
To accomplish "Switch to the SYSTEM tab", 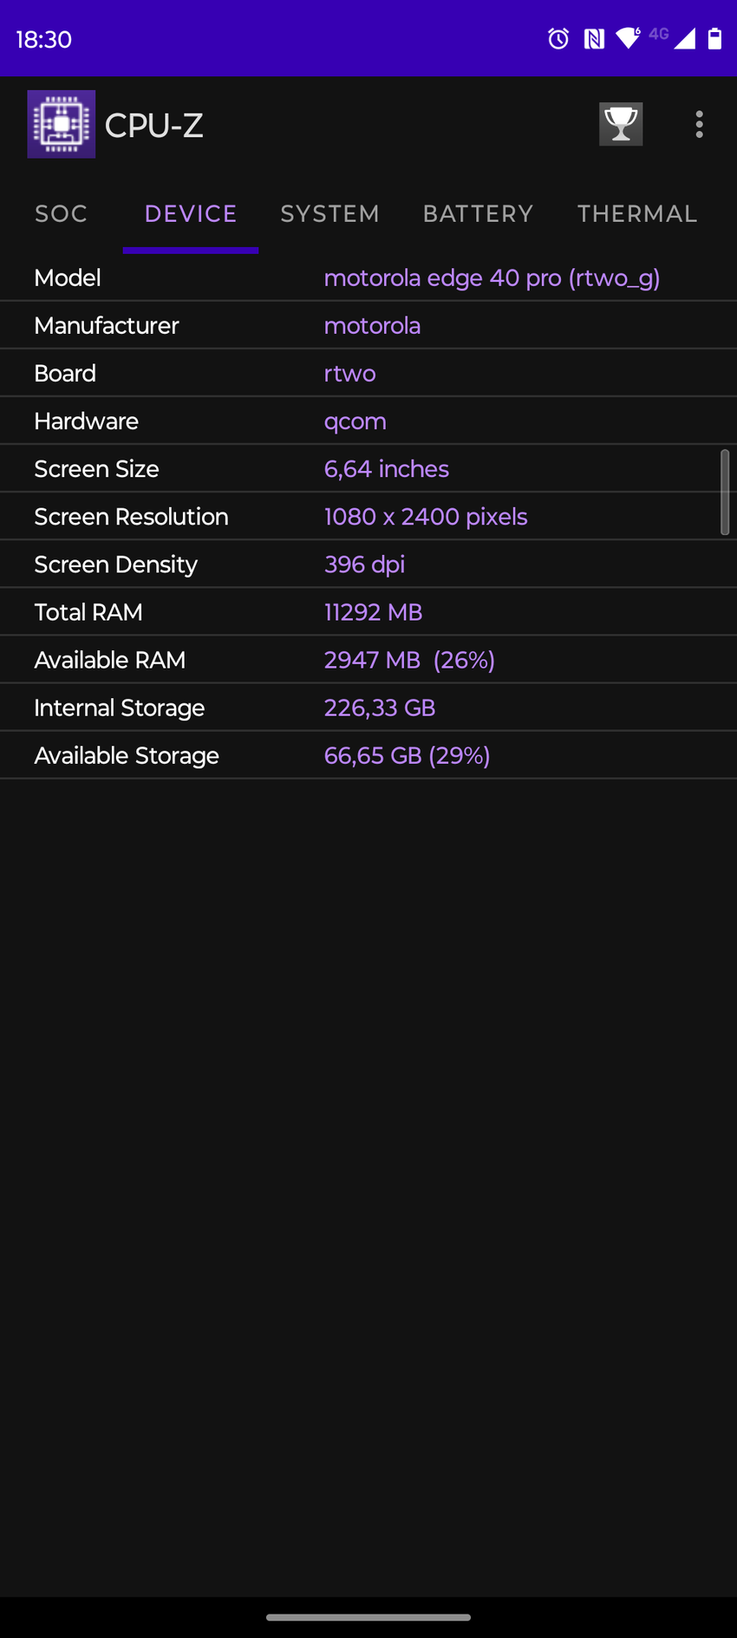I will click(329, 214).
